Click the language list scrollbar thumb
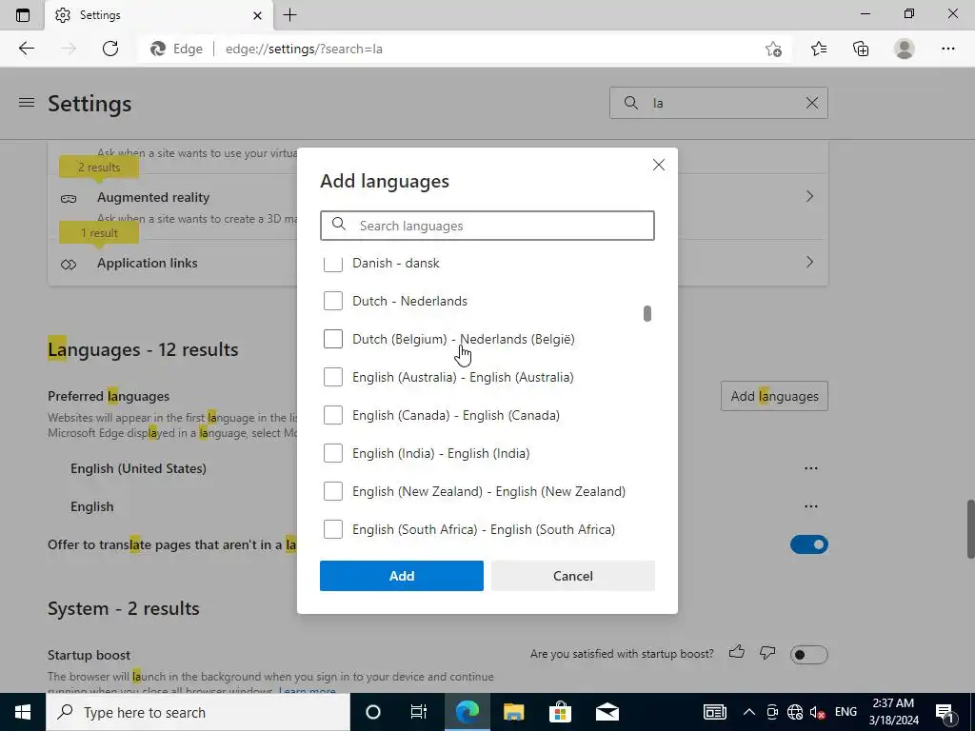975x731 pixels. click(x=647, y=313)
